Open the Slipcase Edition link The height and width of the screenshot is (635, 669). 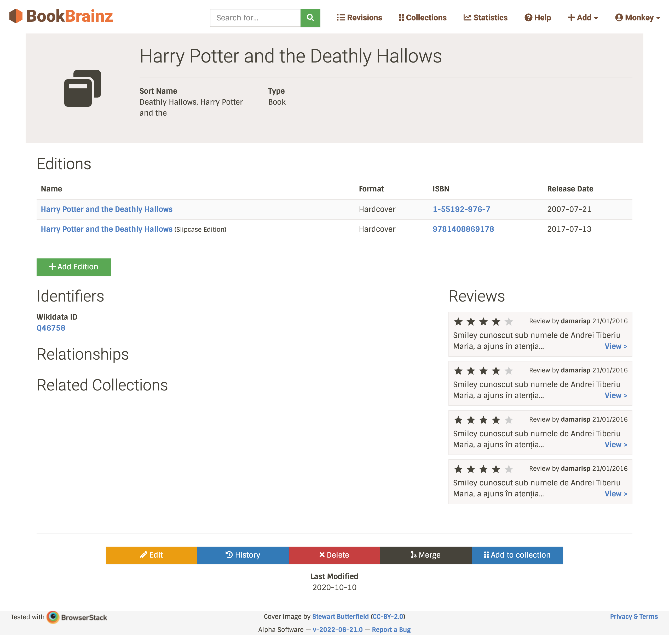point(107,229)
